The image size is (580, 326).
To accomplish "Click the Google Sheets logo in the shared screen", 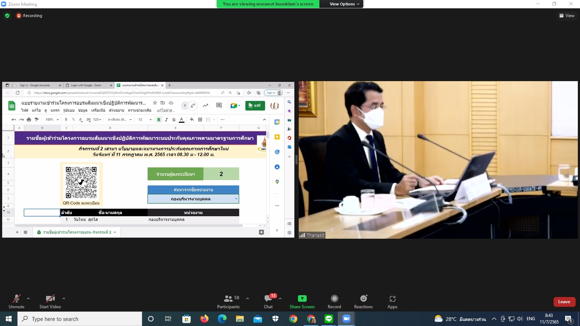I will [x=12, y=106].
